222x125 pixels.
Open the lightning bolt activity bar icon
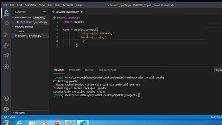pyautogui.click(x=6, y=67)
